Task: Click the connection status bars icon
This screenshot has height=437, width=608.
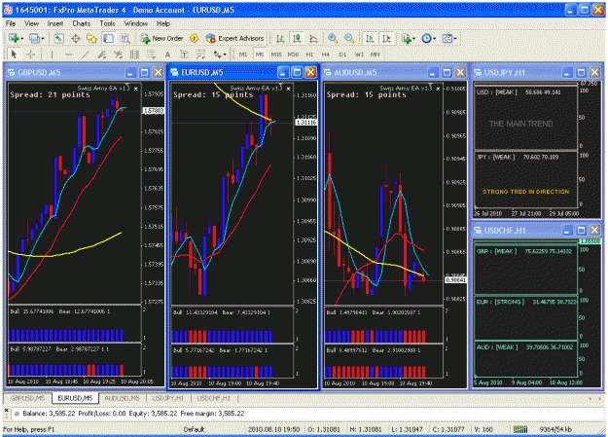Action: click(520, 429)
